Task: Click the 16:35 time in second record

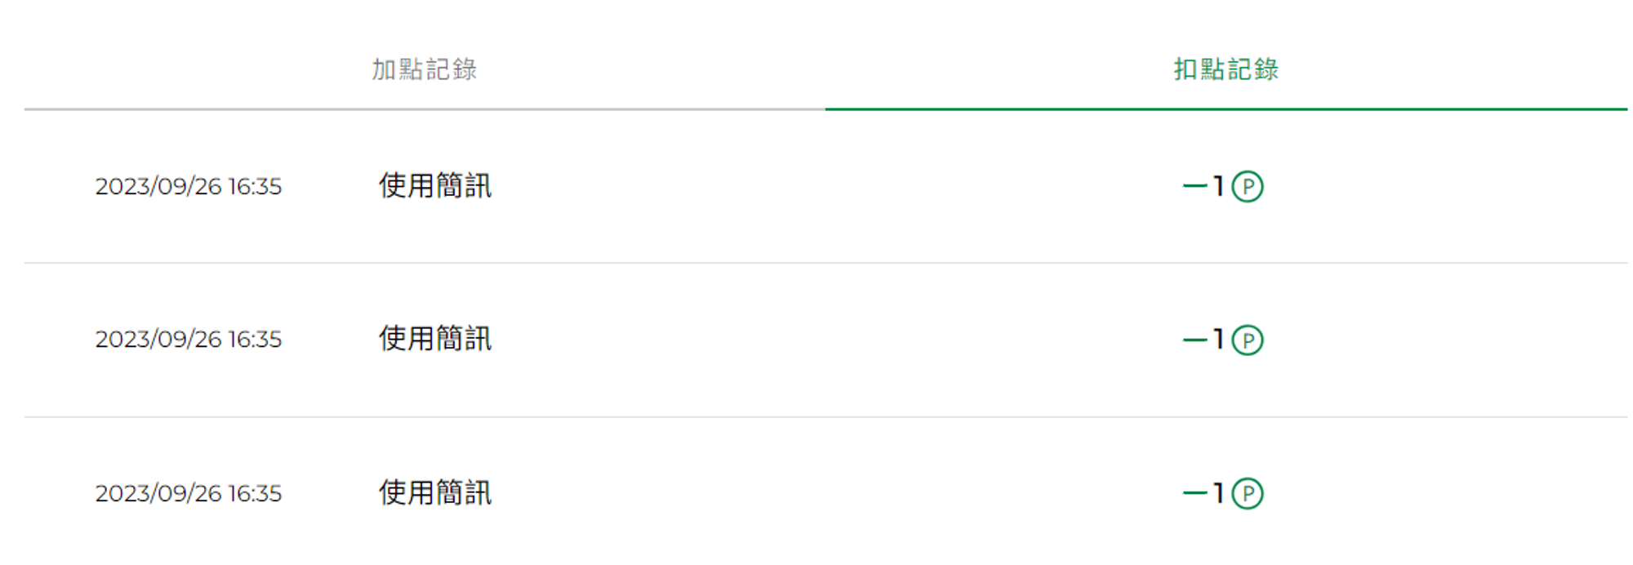Action: [x=255, y=339]
